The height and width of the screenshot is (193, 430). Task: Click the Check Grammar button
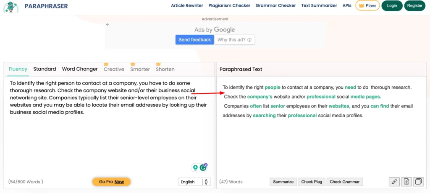344,182
